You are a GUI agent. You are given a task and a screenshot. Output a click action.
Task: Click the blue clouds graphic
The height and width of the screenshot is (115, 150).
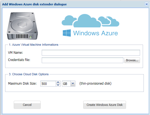pos(90,21)
